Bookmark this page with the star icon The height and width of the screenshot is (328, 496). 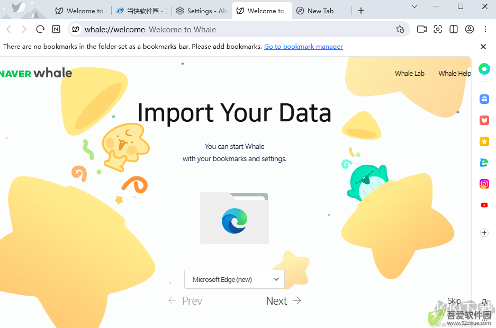pyautogui.click(x=400, y=30)
